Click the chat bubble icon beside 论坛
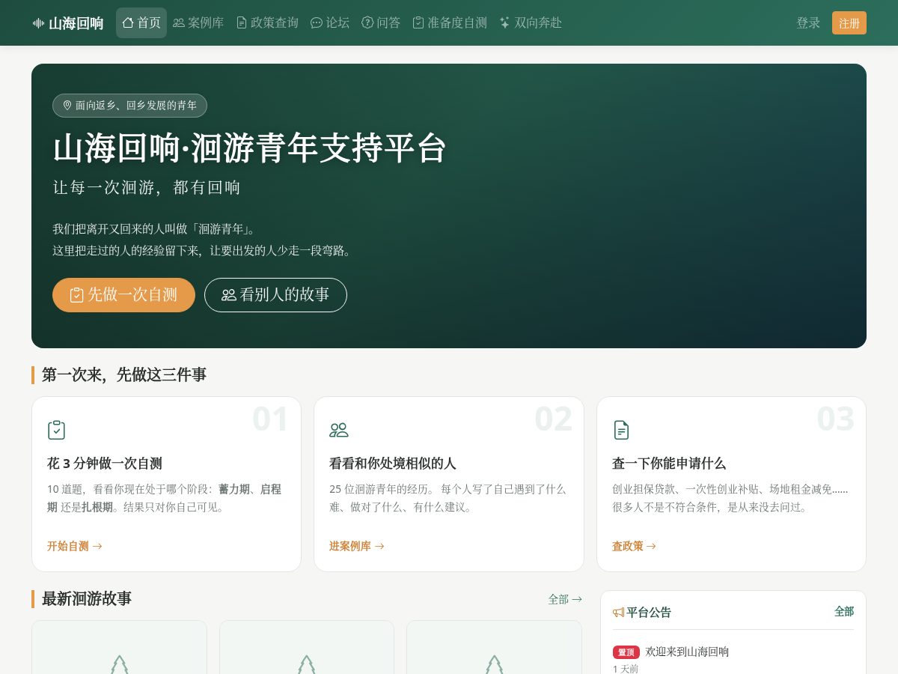Image resolution: width=898 pixels, height=674 pixels. click(317, 22)
